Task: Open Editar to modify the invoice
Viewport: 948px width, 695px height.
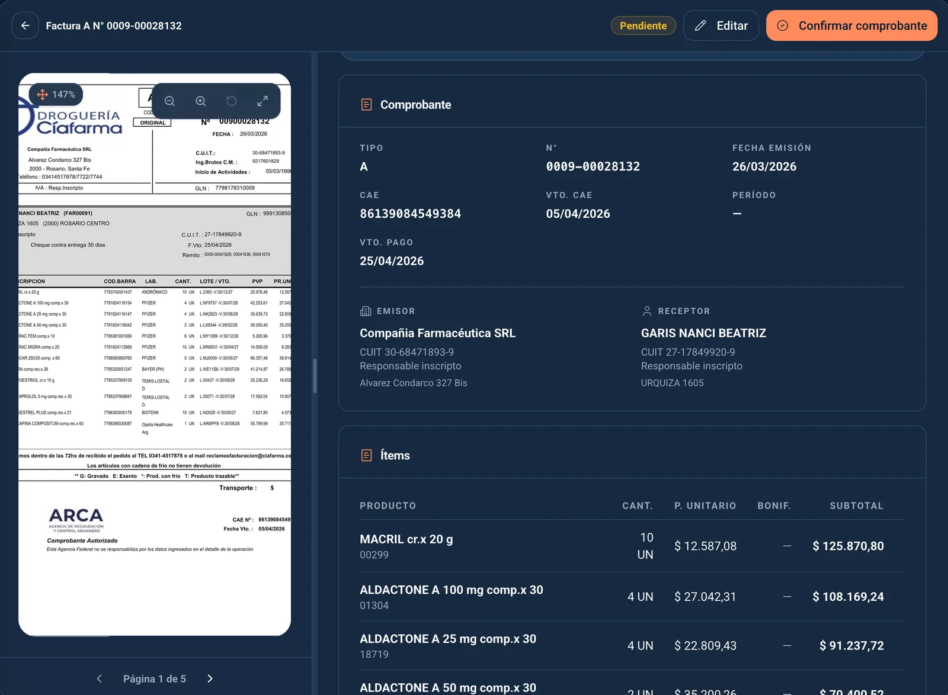Action: (721, 25)
